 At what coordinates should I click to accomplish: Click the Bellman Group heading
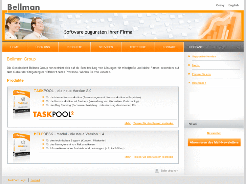21,59
